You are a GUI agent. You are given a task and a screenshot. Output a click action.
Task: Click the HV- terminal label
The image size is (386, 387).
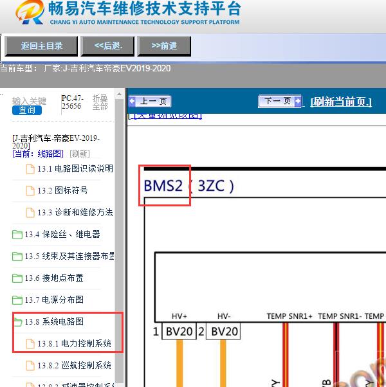(224, 316)
